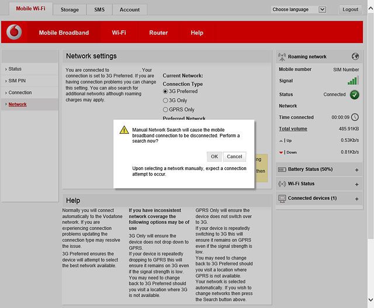Viewport: 374px width, 308px height.
Task: Click the Vodafone logo icon
Action: (14, 32)
